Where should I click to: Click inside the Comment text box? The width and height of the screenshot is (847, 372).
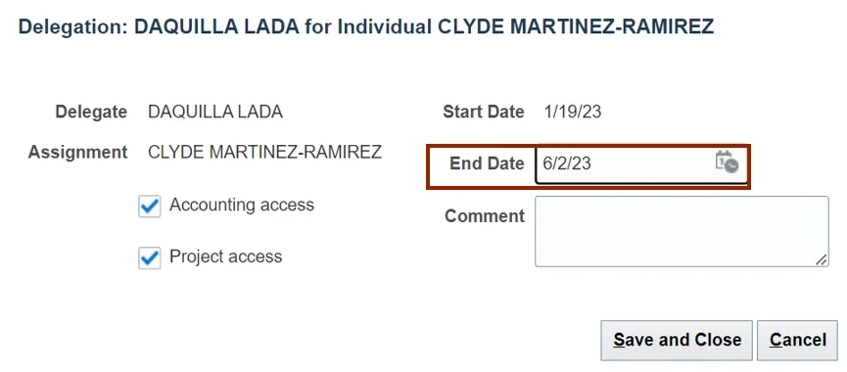click(682, 231)
